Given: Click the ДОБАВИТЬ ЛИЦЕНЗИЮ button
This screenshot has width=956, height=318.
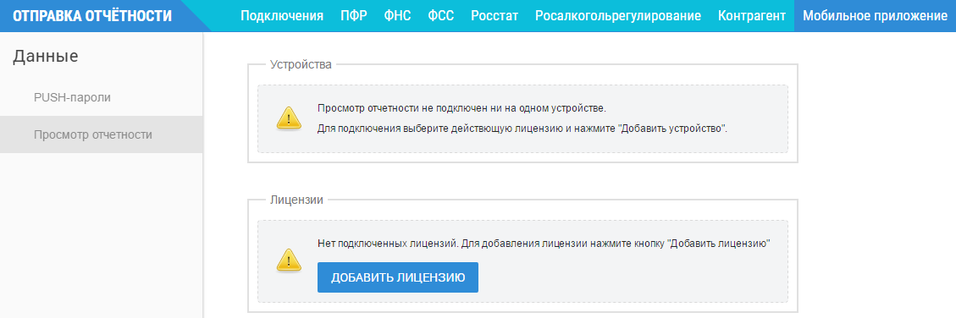Looking at the screenshot, I should click(397, 277).
